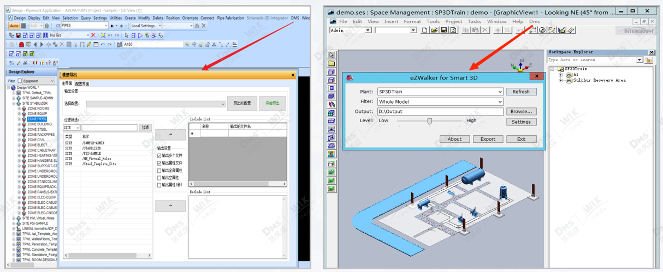The width and height of the screenshot is (663, 272).
Task: Open the SITE filter type dropdown
Action: (72, 128)
